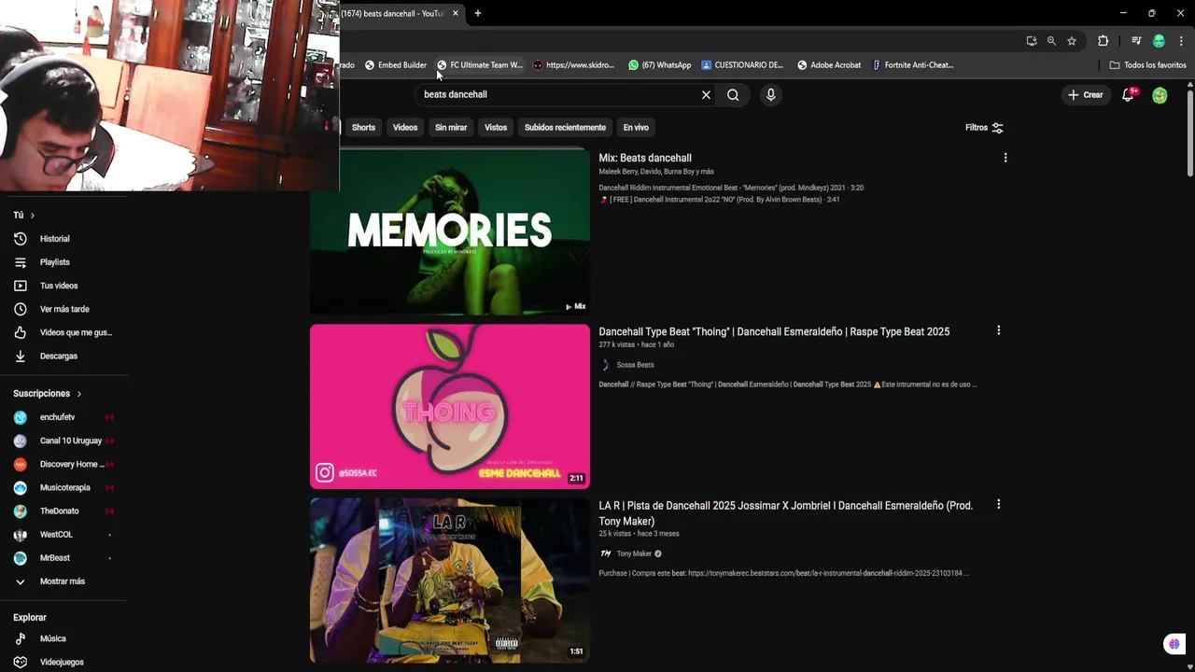Open Mix: Beats dancehall title
The height and width of the screenshot is (672, 1195).
click(645, 158)
